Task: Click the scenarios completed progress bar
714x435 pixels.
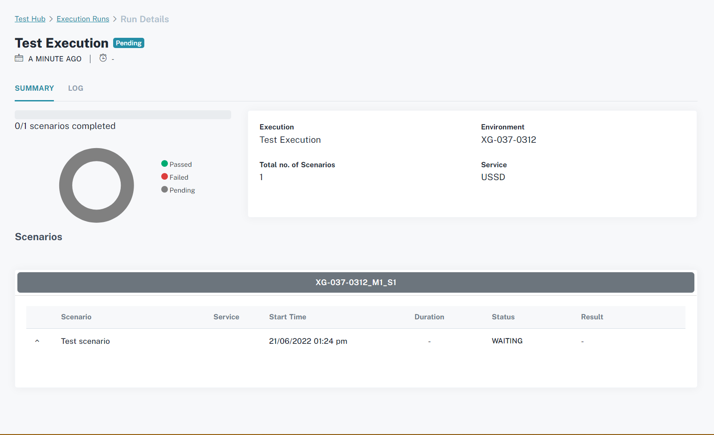Action: click(x=123, y=115)
